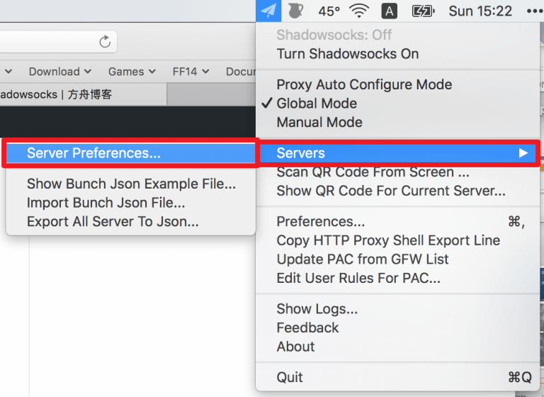This screenshot has height=397, width=544.
Task: Reload the page with the refresh icon
Action: click(105, 42)
